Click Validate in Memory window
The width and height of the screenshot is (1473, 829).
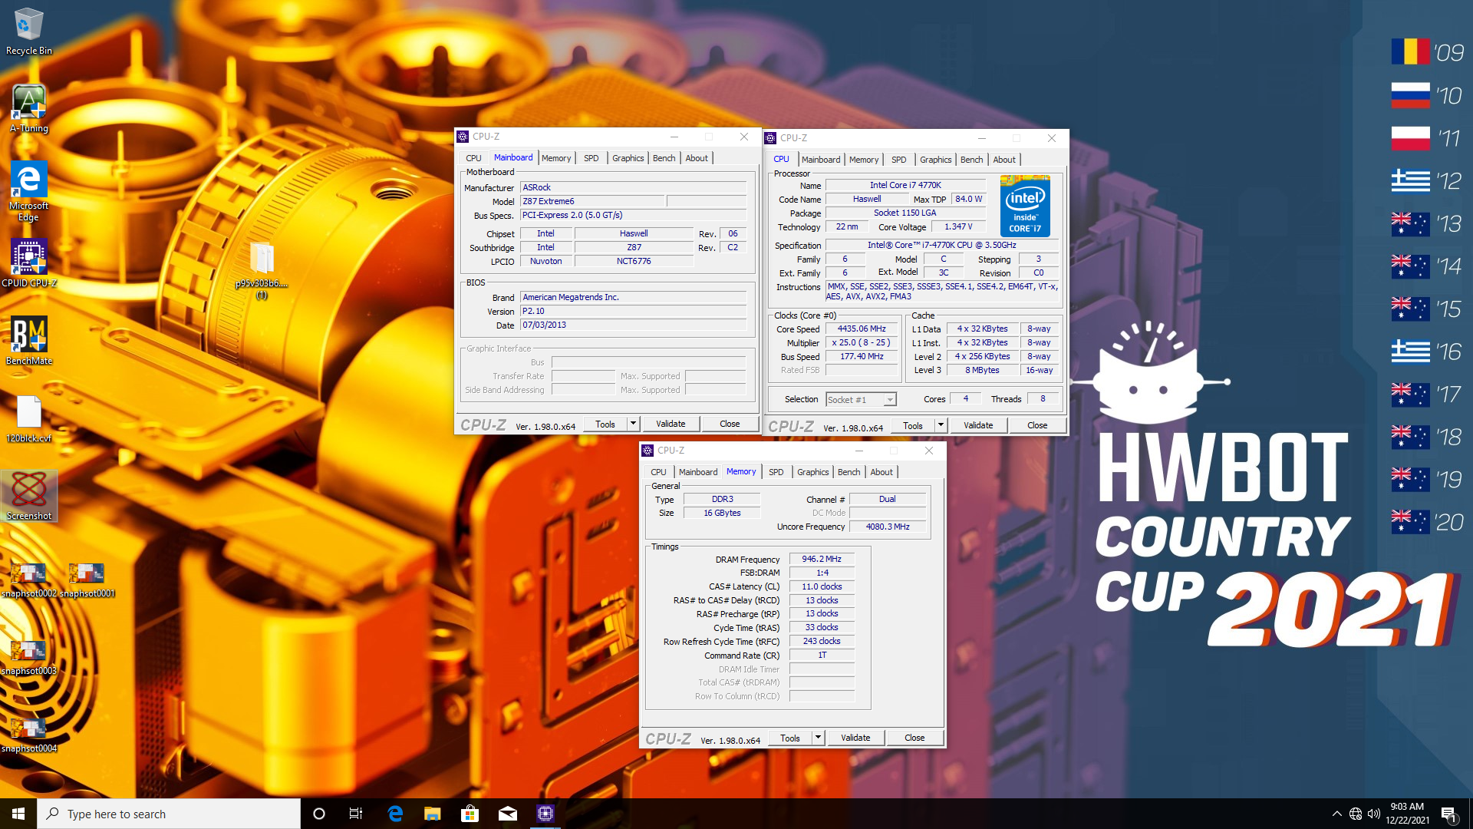click(x=855, y=738)
